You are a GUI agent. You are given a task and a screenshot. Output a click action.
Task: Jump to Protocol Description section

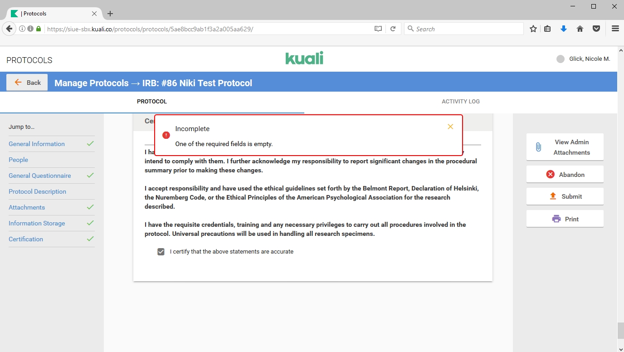pos(37,191)
